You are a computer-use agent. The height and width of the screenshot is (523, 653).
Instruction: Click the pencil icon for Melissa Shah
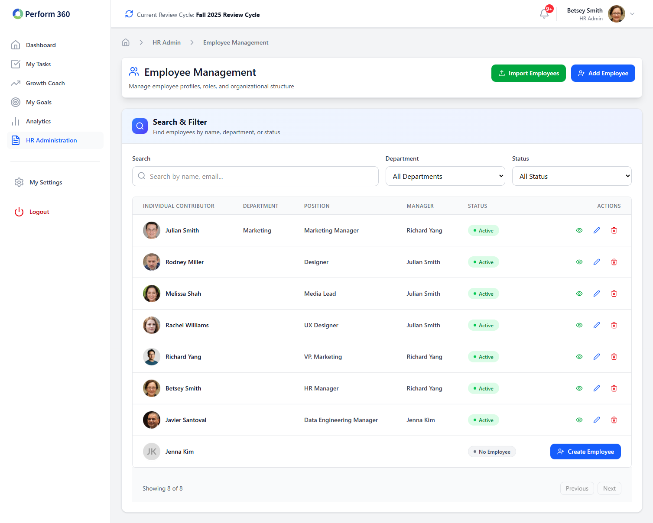597,294
